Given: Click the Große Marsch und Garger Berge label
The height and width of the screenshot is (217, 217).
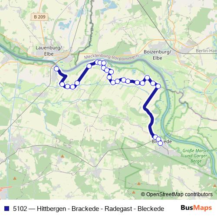Looking at the screenshot, I should click(x=196, y=156).
